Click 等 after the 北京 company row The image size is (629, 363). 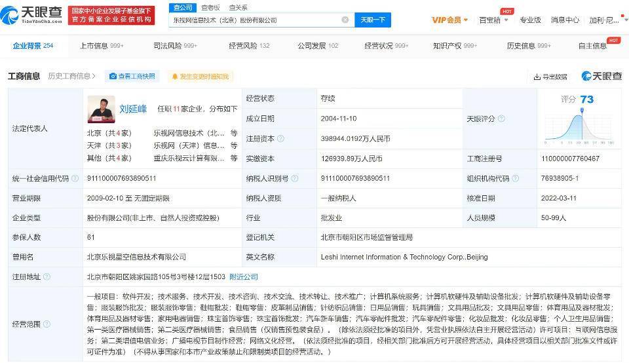pyautogui.click(x=234, y=133)
